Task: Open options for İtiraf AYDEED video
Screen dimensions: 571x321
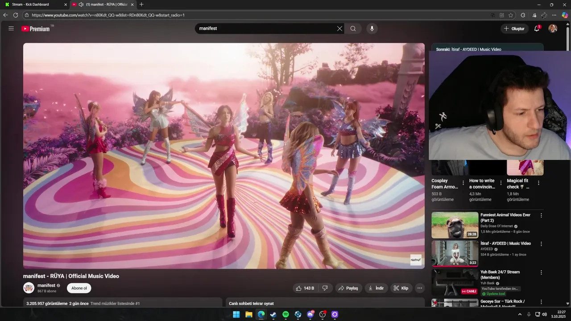Action: (541, 244)
